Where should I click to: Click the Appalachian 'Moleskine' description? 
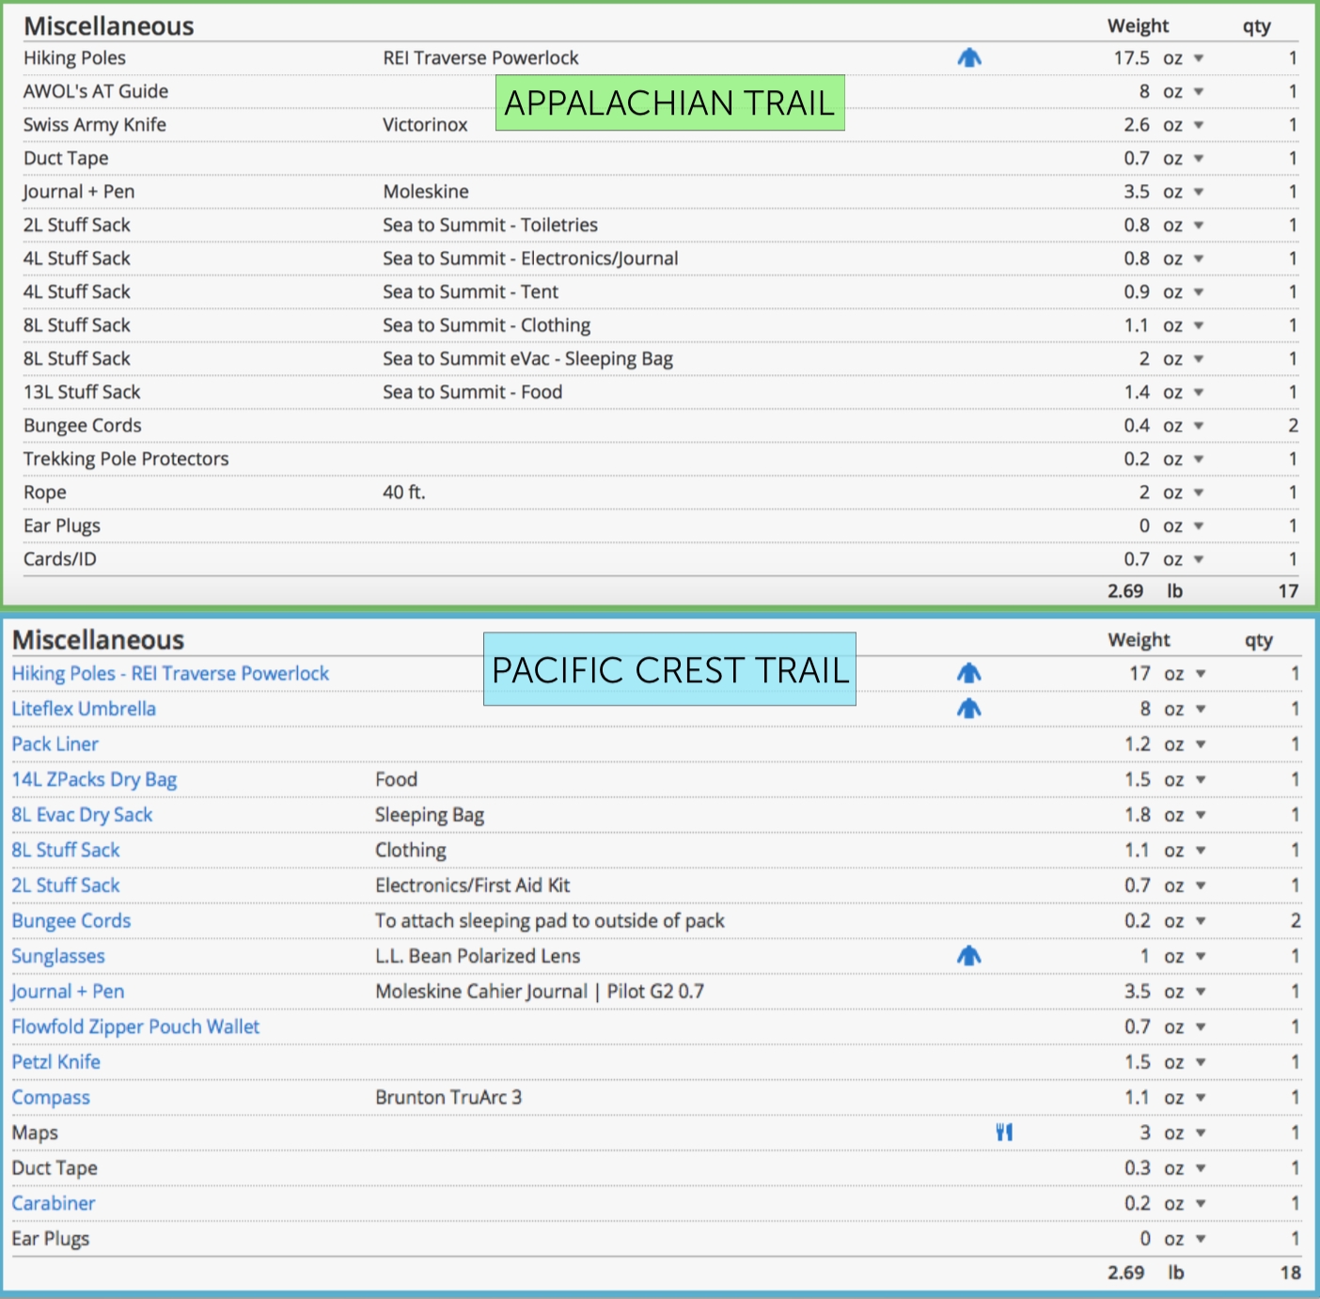(x=426, y=192)
